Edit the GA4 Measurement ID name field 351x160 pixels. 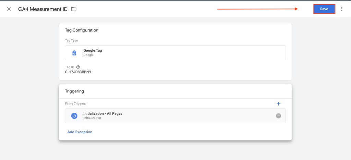(43, 9)
